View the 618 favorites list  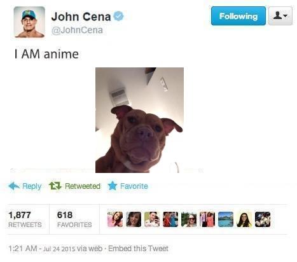point(74,219)
